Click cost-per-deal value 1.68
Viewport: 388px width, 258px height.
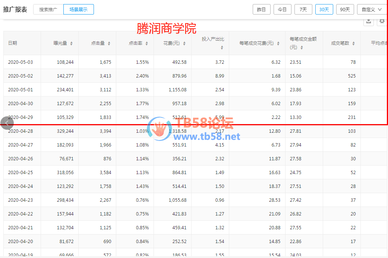coord(276,76)
